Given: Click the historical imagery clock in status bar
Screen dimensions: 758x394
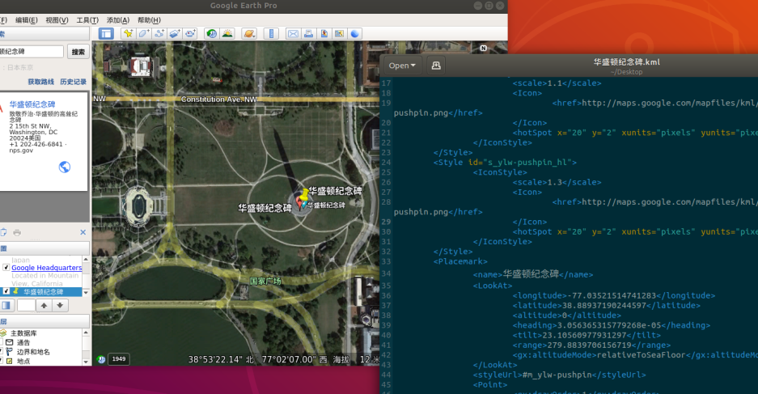Looking at the screenshot, I should 101,359.
